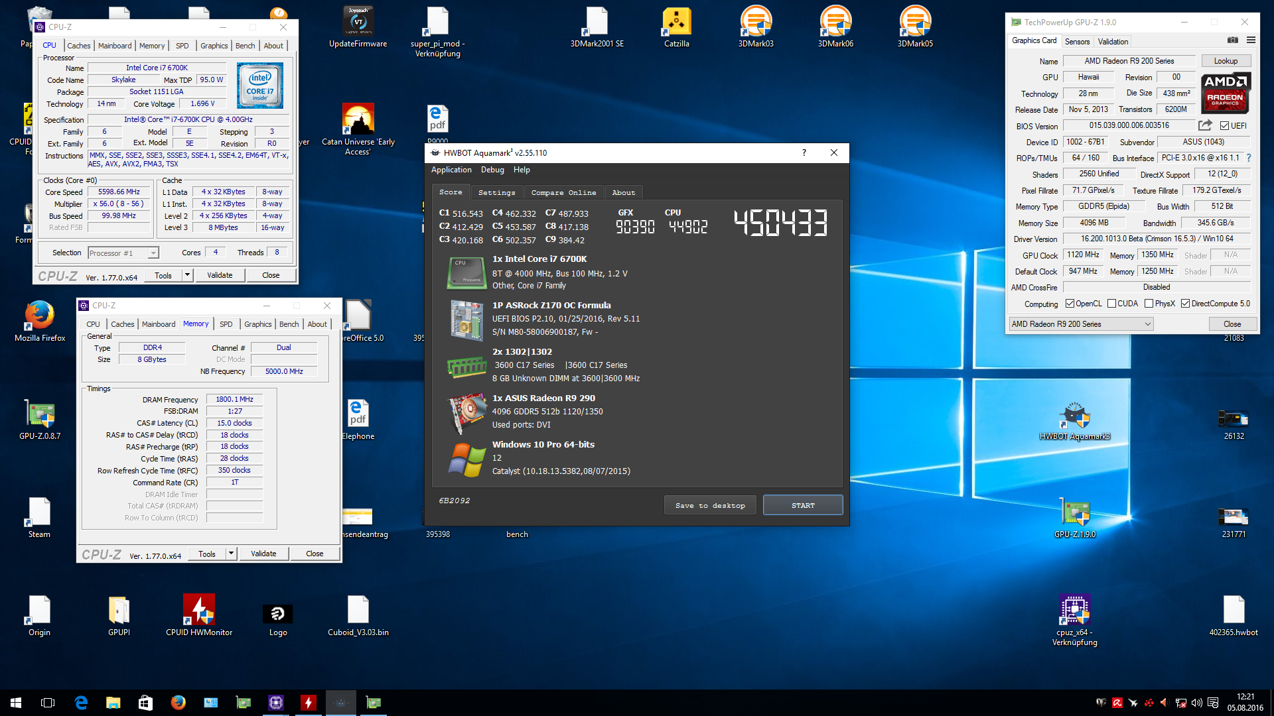Toggle the OpenCL checkbox

coord(1070,304)
